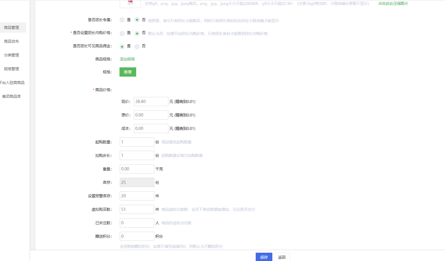Go to 商品发布 sidebar item

(x=11, y=41)
